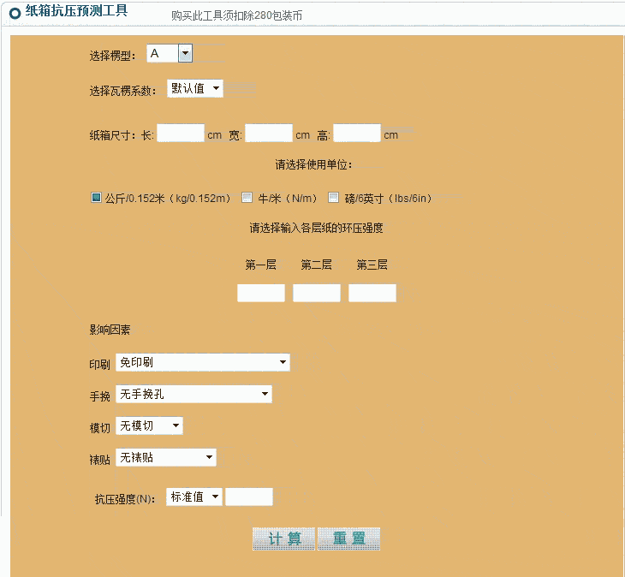Viewport: 625px width, 577px height.
Task: Click the 抗压强度(N) value input box
Action: 249,497
